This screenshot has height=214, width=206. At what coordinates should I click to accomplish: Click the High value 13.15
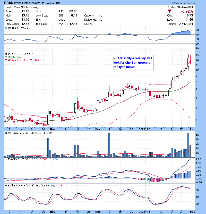click(25, 15)
